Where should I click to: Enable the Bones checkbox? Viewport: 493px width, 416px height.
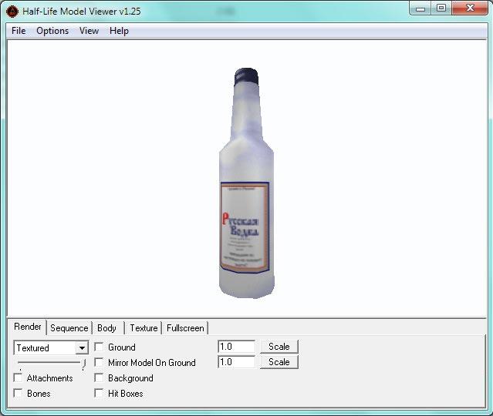click(x=19, y=393)
